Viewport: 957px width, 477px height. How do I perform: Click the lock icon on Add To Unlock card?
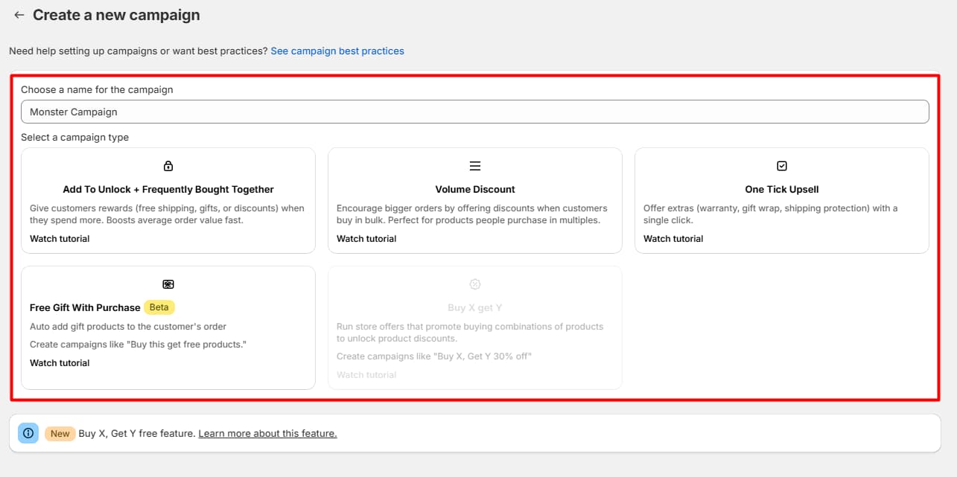pos(168,166)
